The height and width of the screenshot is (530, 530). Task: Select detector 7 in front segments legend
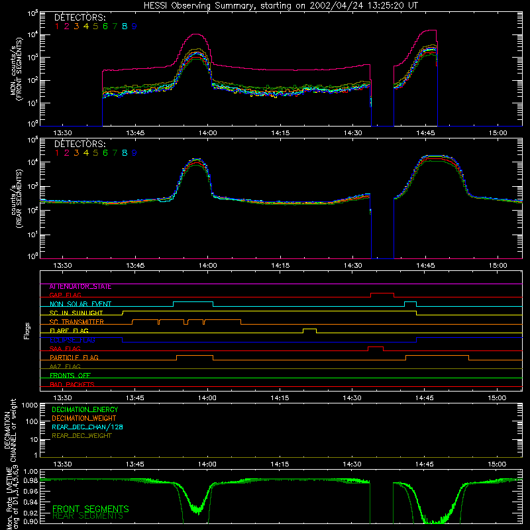click(x=115, y=26)
